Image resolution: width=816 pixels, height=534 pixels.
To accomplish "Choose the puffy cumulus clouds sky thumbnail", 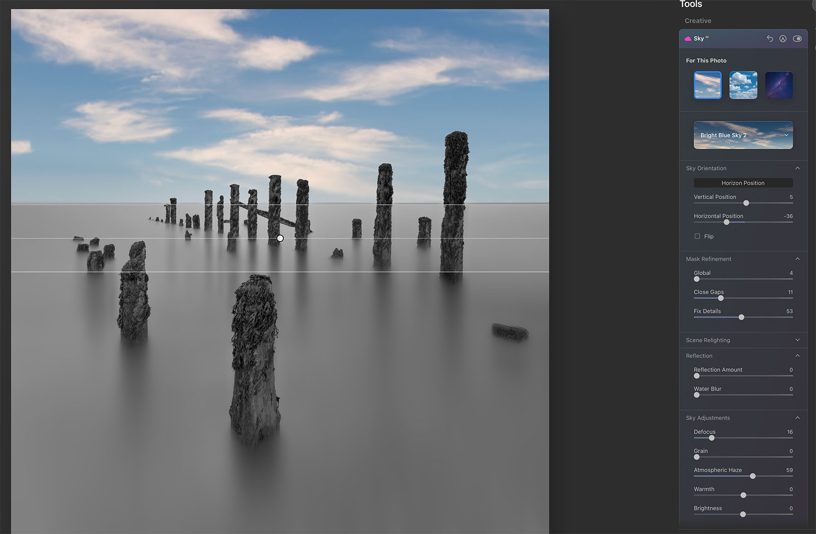I will 743,85.
